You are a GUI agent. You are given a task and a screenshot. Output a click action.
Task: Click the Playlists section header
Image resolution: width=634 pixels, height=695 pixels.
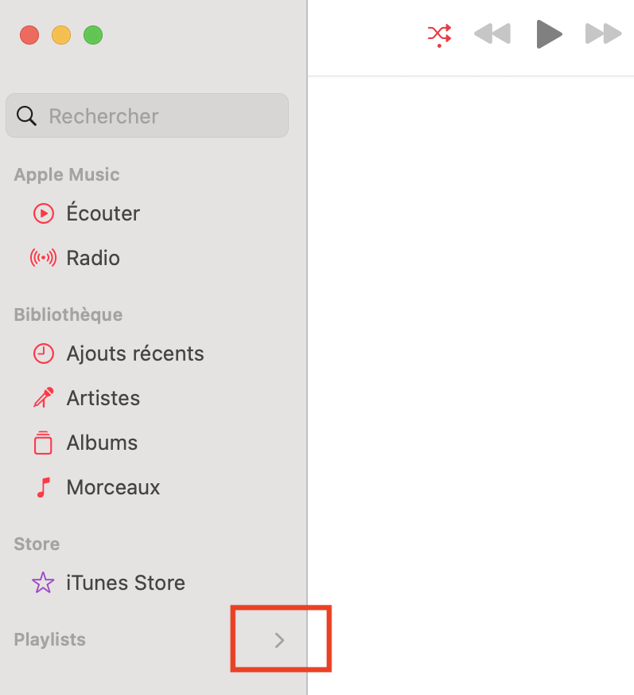pos(49,639)
